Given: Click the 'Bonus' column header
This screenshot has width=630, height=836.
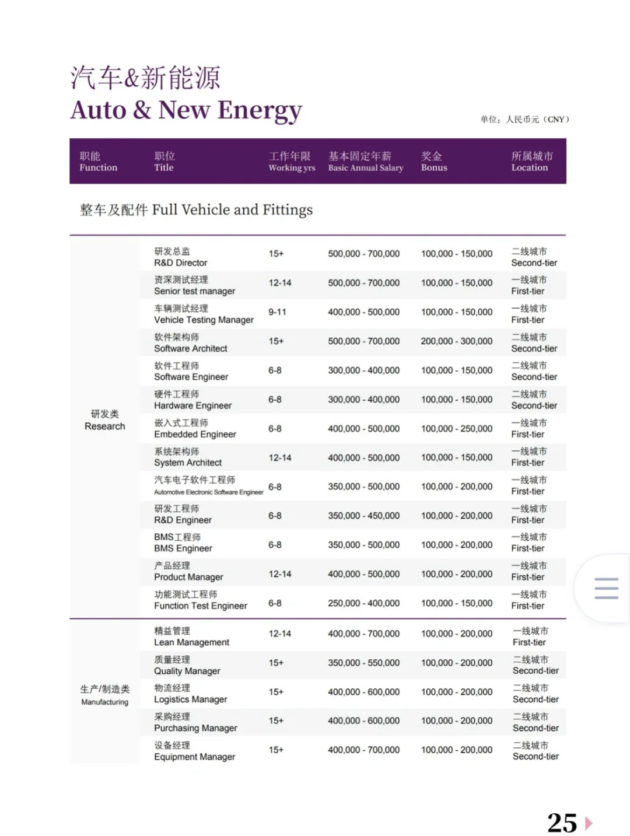Looking at the screenshot, I should 434,162.
